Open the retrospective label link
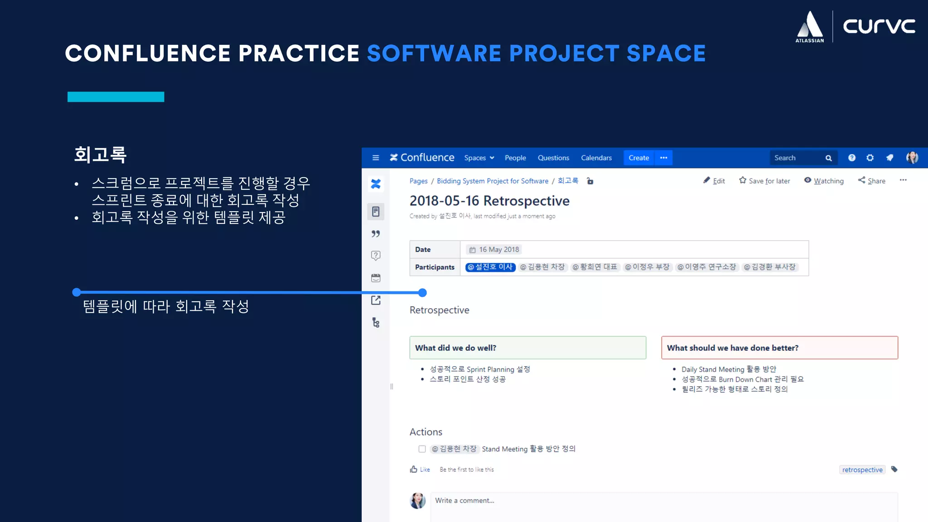Screen dimensions: 928x522 [862, 470]
